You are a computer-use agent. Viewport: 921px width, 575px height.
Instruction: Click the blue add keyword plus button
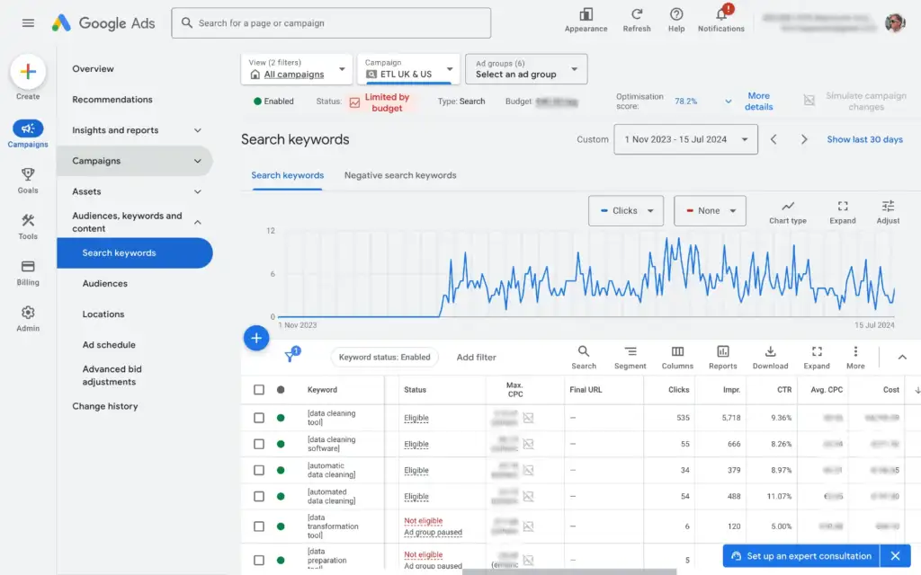click(256, 338)
